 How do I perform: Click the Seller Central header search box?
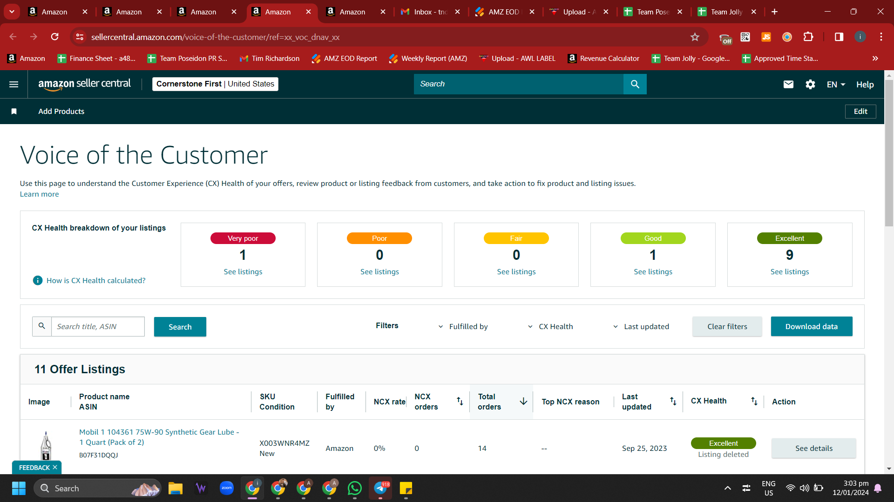(518, 84)
